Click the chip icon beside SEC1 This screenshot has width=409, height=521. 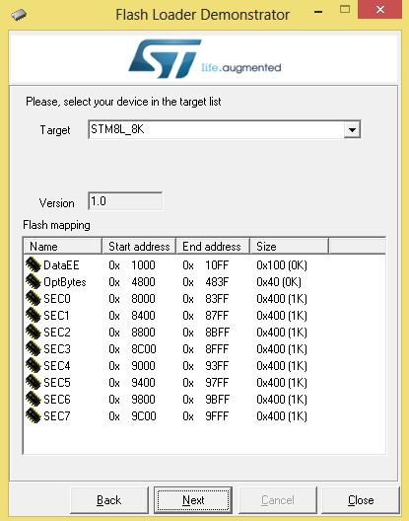point(34,315)
